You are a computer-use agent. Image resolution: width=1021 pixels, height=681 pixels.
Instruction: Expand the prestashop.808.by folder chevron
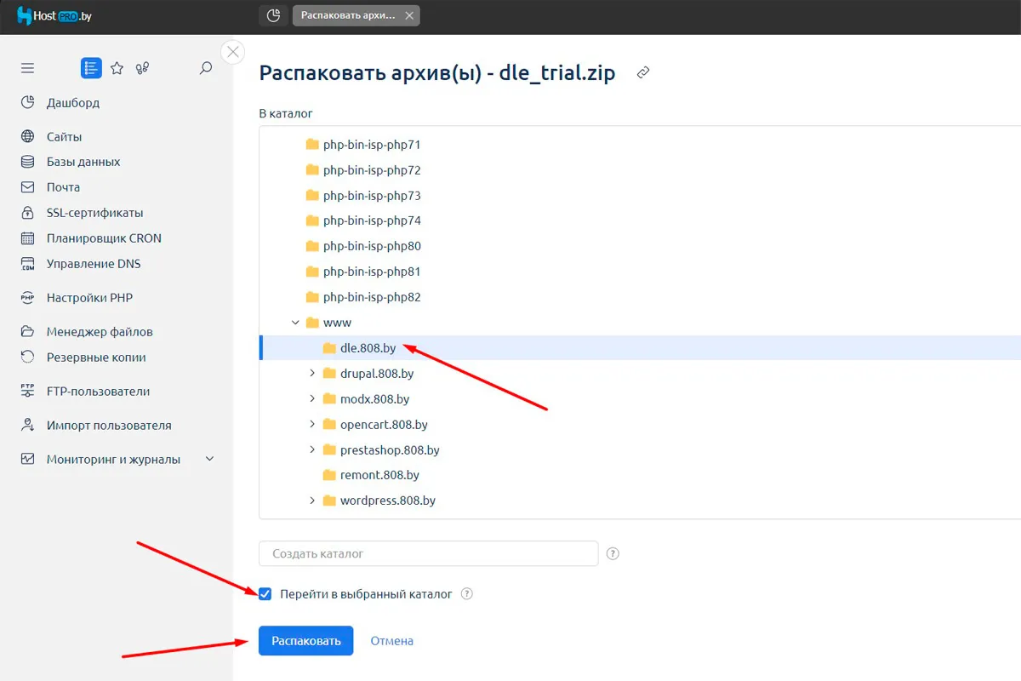(312, 449)
